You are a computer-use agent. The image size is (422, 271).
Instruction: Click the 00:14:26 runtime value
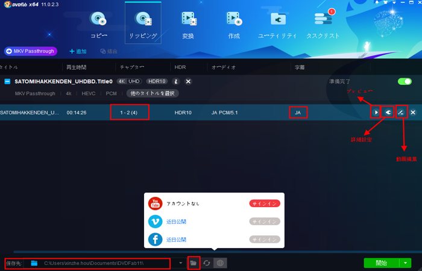point(77,113)
